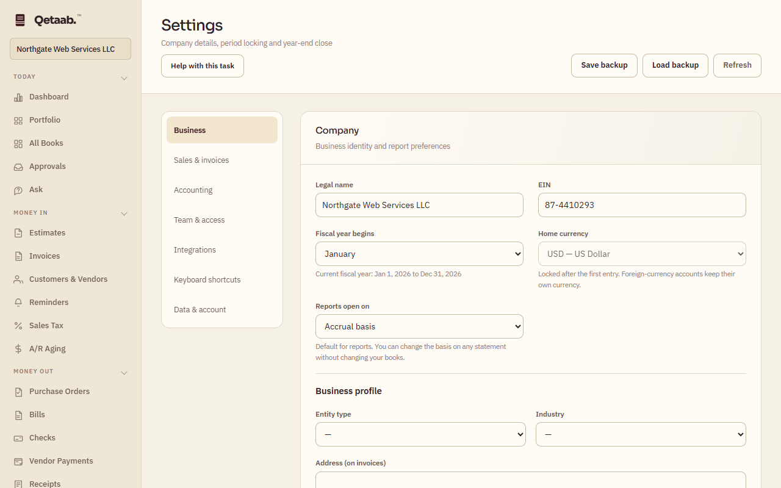Click the Ask question bubble icon

click(x=18, y=190)
